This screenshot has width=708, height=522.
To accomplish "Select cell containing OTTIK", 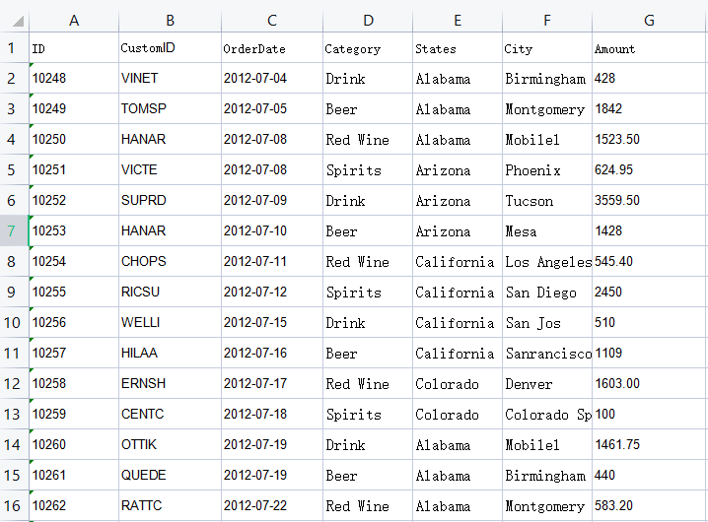I will click(171, 445).
